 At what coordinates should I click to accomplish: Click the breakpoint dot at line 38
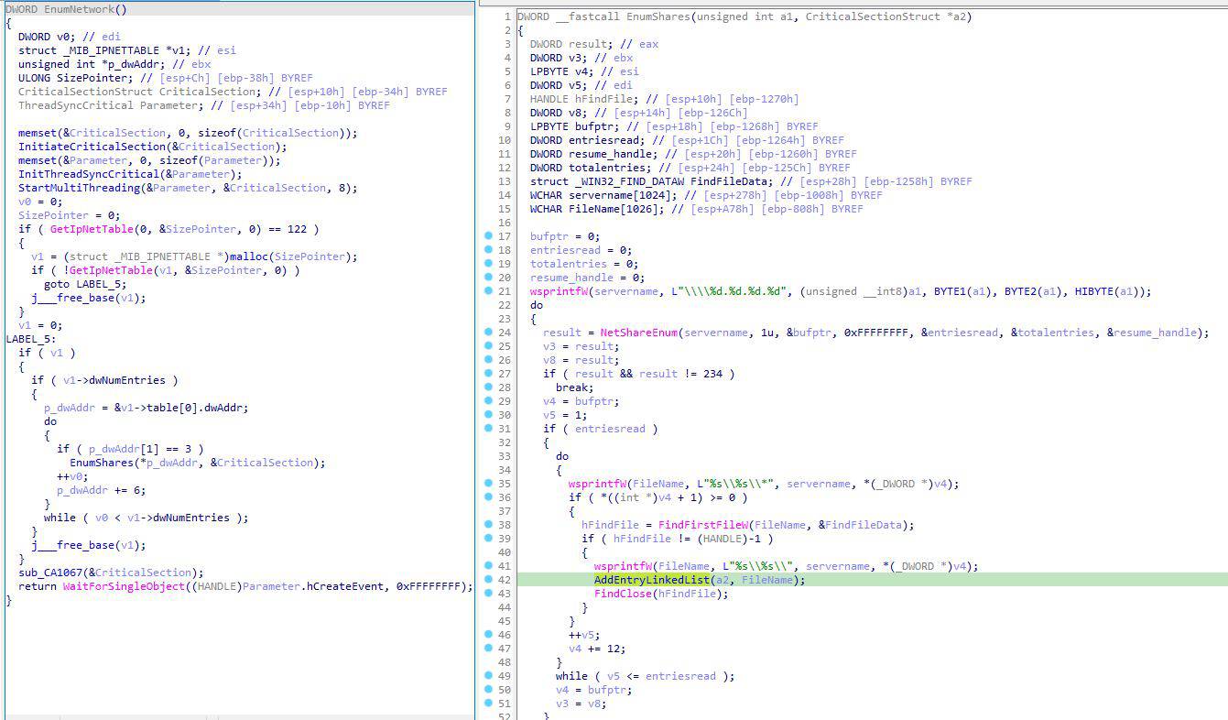[490, 525]
